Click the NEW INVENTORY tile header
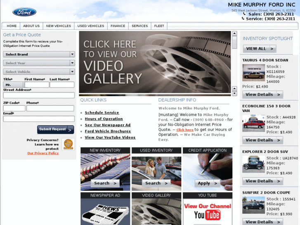 click(x=105, y=150)
